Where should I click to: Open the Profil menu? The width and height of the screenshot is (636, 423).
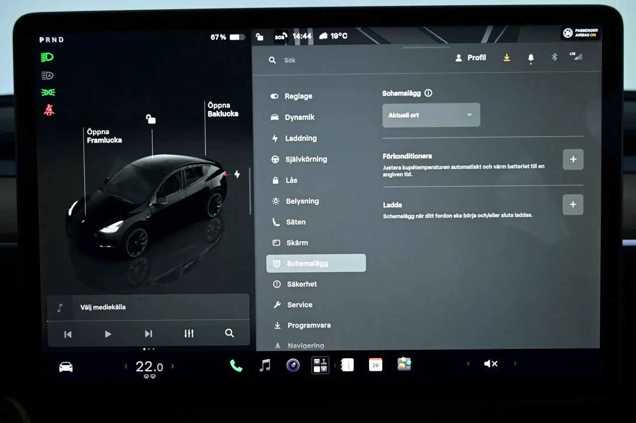click(471, 58)
